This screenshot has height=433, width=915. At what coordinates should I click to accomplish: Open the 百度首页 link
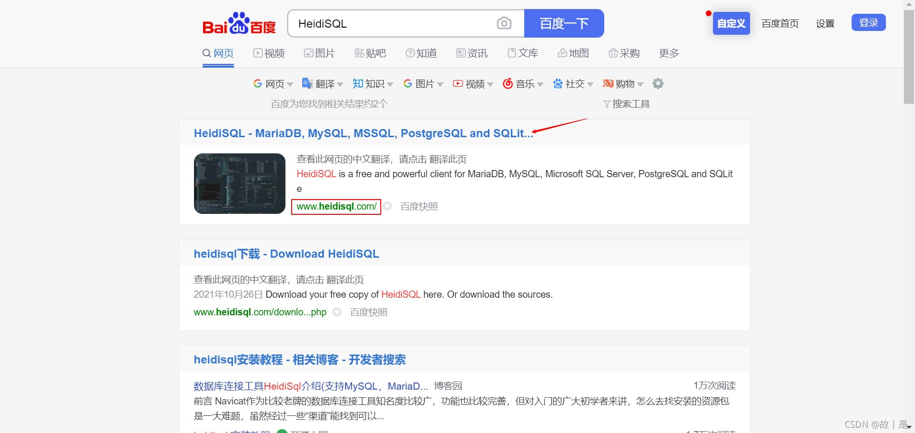click(x=780, y=23)
